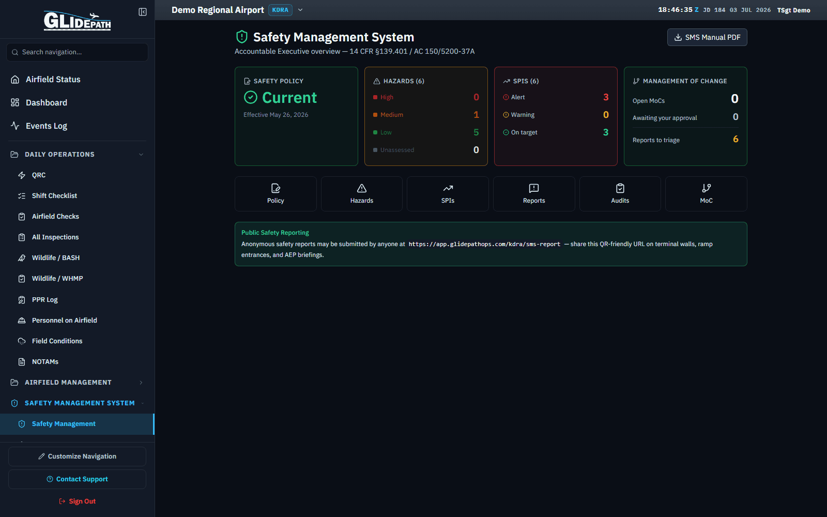Click Reports to triage row
The width and height of the screenshot is (827, 517).
[x=685, y=140]
